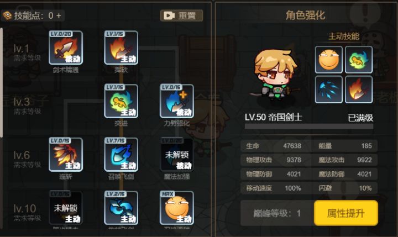Viewport: 398px width, 237px height.
Task: Select the locked 魔法加强 skill
Action: (177, 155)
